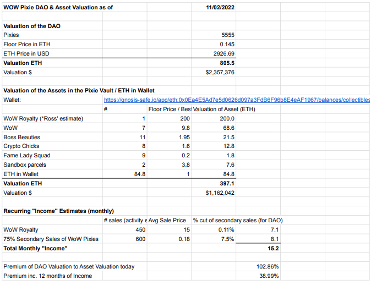
Task: Select the asset valuation cell $1,162,042
Action: (220, 193)
